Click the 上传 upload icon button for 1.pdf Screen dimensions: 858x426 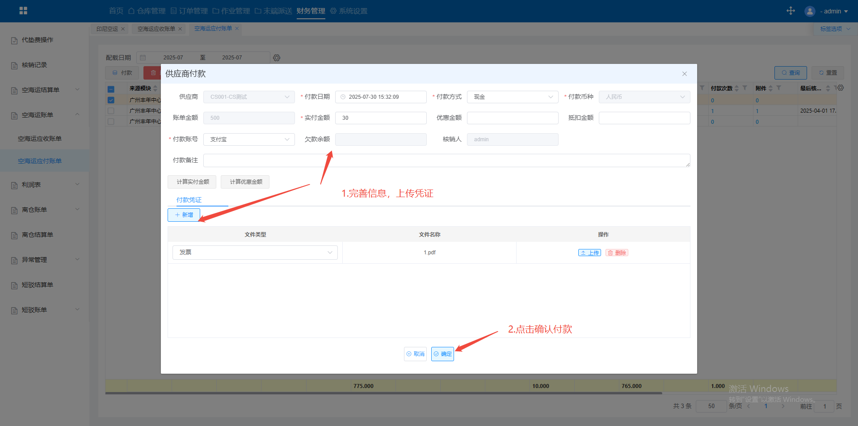[589, 253]
